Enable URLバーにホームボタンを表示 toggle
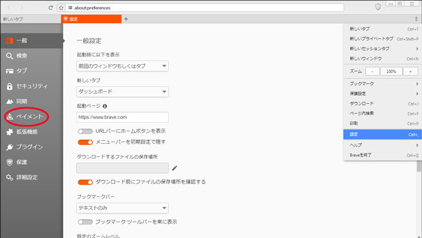The height and width of the screenshot is (238, 422). tap(85, 131)
